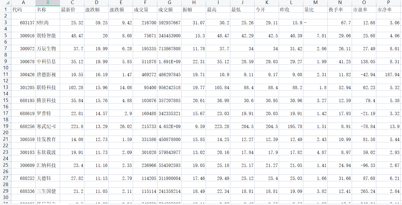
Task: Click the 汇纳科技 cell
Action: click(x=48, y=165)
